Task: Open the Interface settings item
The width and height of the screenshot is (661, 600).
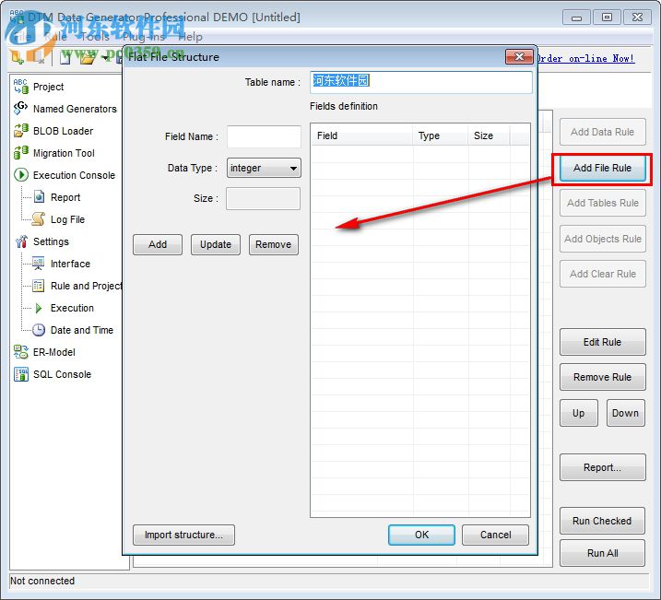Action: pos(70,264)
